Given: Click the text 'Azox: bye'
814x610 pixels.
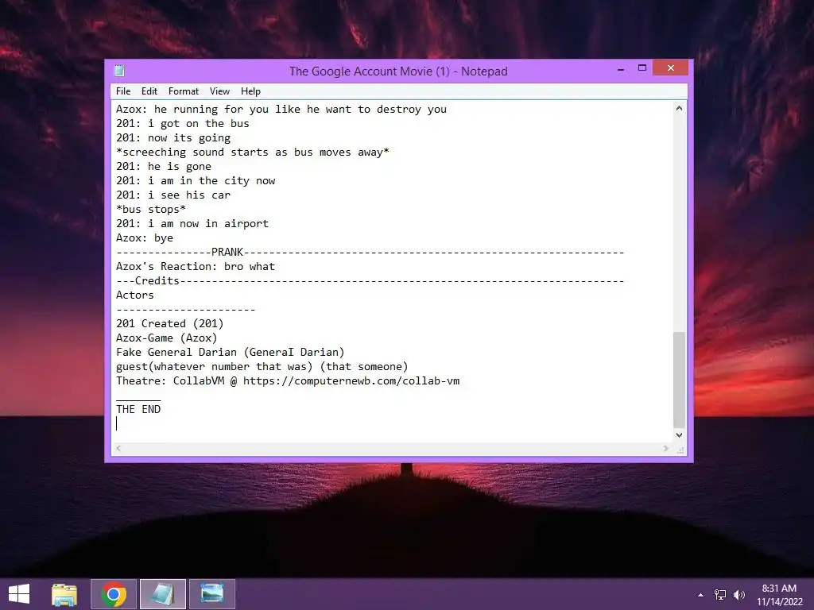Looking at the screenshot, I should click(145, 237).
